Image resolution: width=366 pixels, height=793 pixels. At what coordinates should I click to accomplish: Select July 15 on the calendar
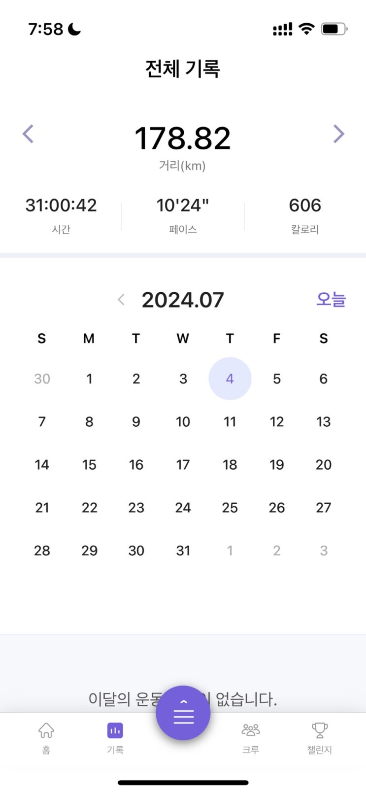pos(89,465)
